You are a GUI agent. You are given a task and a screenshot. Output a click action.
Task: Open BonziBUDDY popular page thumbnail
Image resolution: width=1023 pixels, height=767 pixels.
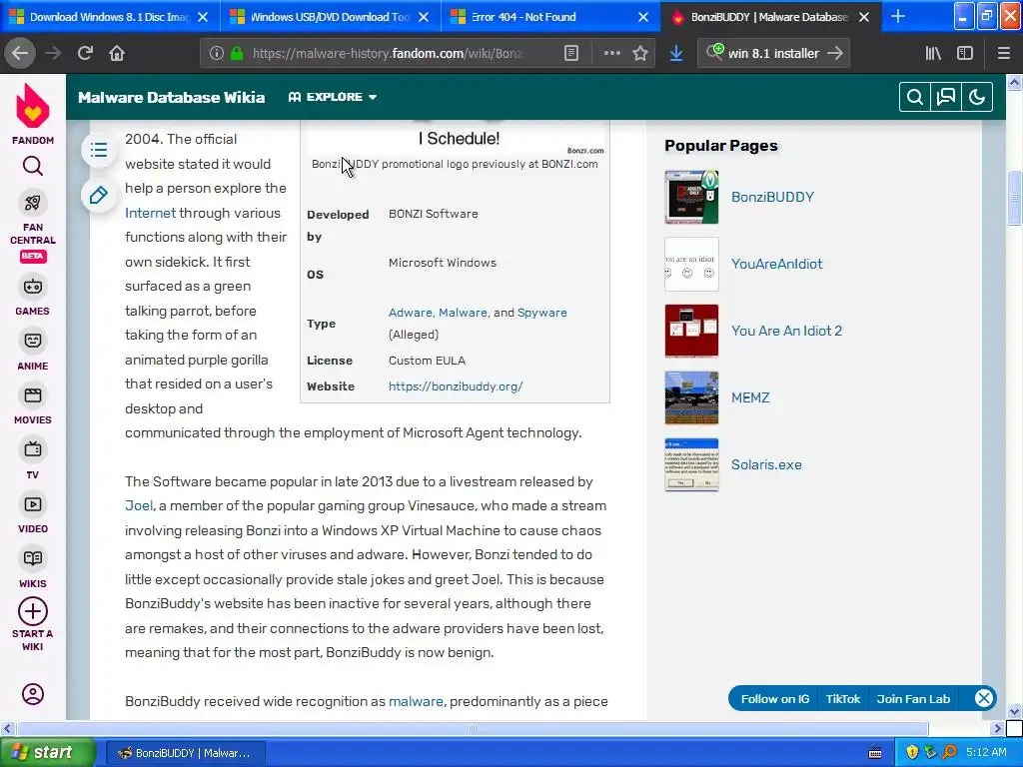[x=691, y=197]
